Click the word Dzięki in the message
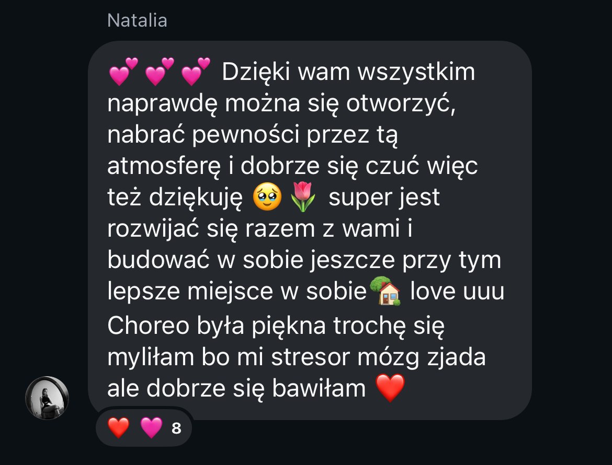The height and width of the screenshot is (465, 612). [256, 73]
